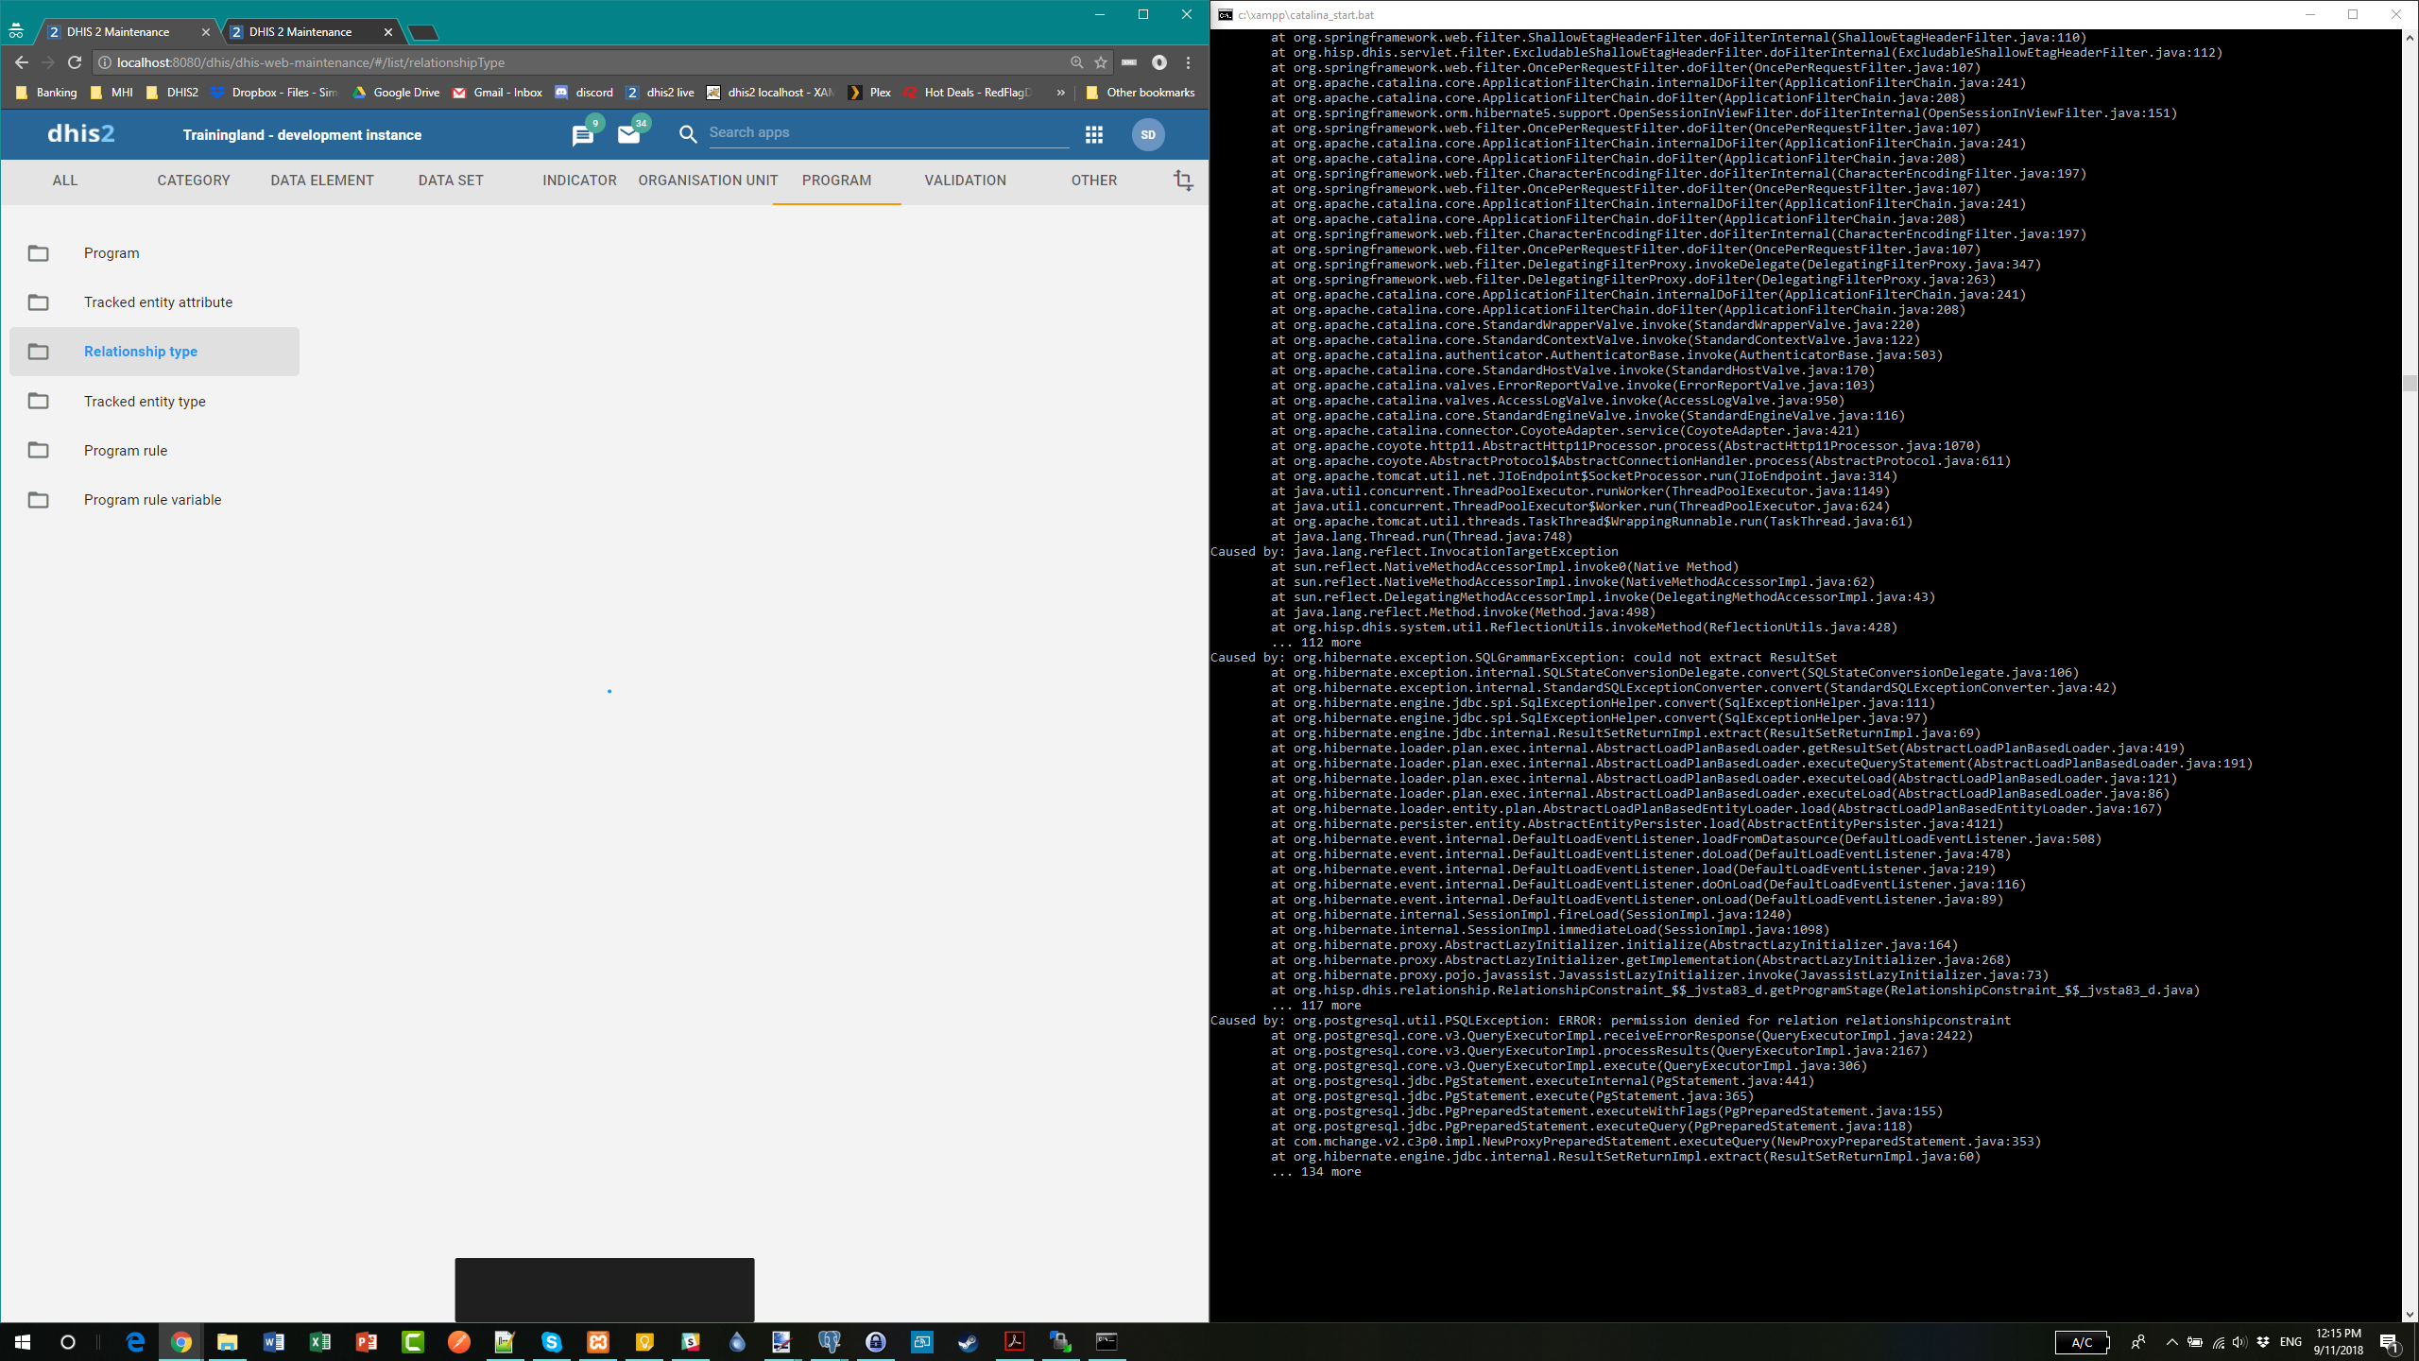Reload the page with the browser refresh icon
The image size is (2419, 1361).
(x=75, y=62)
